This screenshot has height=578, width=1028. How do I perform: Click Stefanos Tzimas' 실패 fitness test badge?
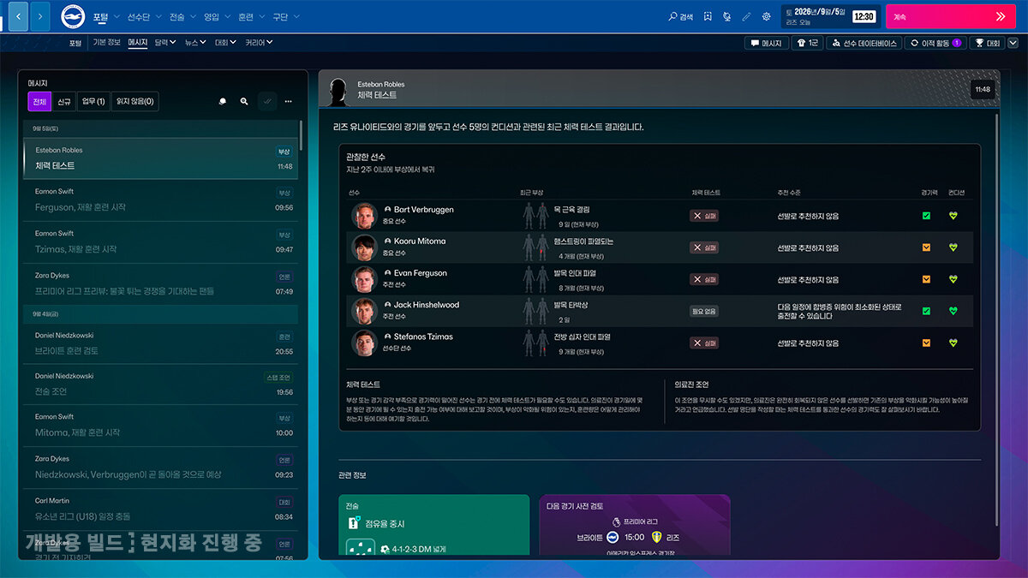[x=704, y=343]
